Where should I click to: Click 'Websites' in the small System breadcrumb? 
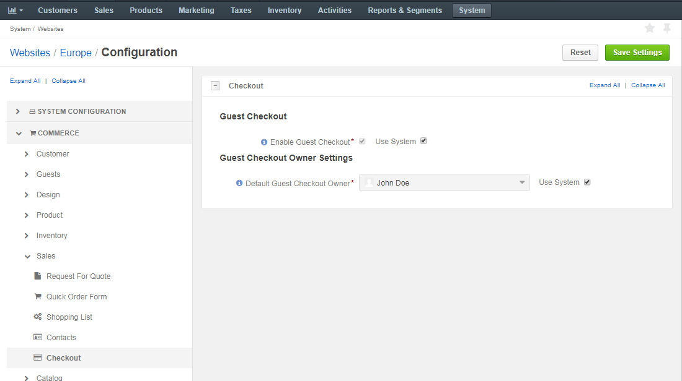pyautogui.click(x=50, y=28)
